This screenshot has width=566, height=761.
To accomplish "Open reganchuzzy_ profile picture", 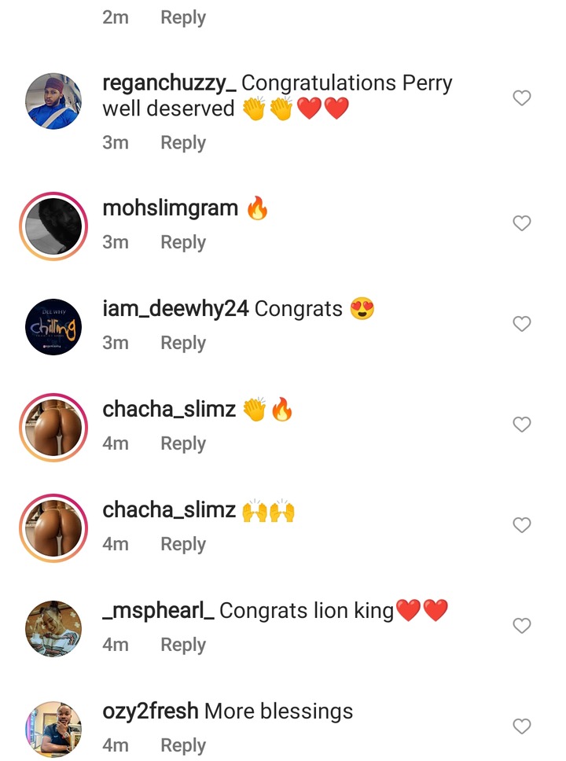I will point(53,101).
